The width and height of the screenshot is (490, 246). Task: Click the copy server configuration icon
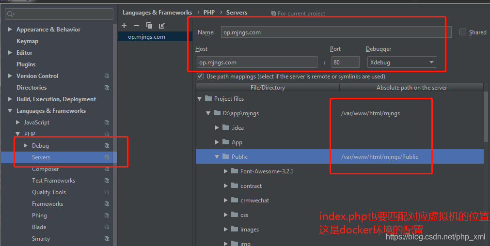pos(149,26)
